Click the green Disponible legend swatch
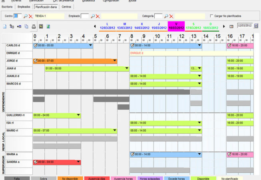This screenshot has height=180, width=261. coord(203,178)
